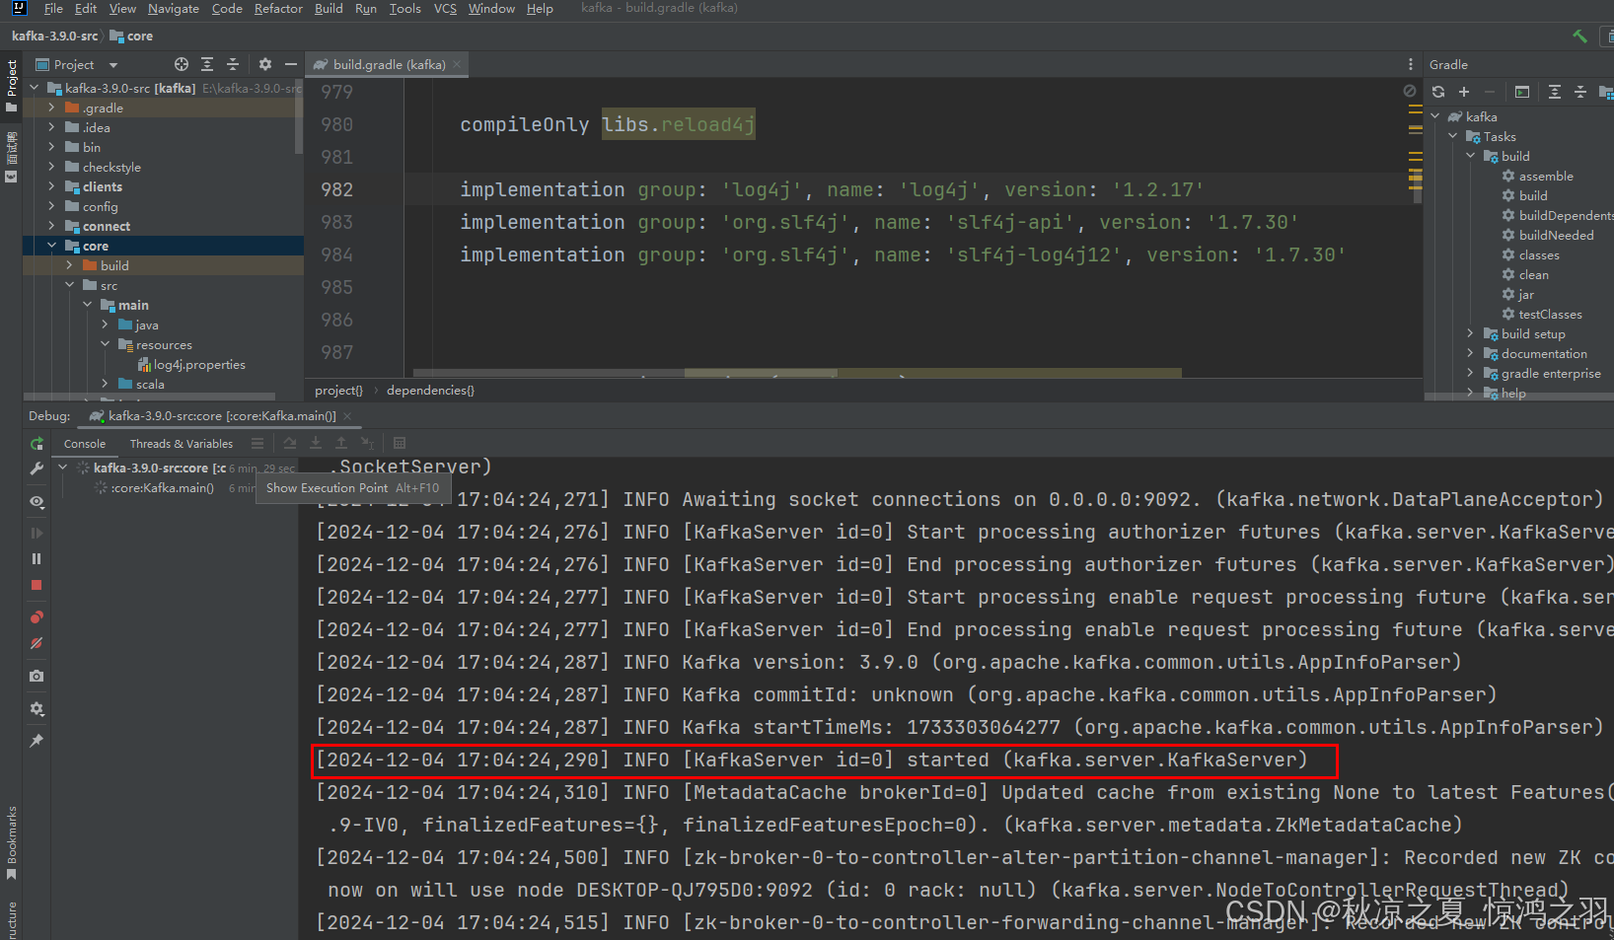Click dependencies{} breadcrumb
1614x940 pixels.
[x=430, y=391]
